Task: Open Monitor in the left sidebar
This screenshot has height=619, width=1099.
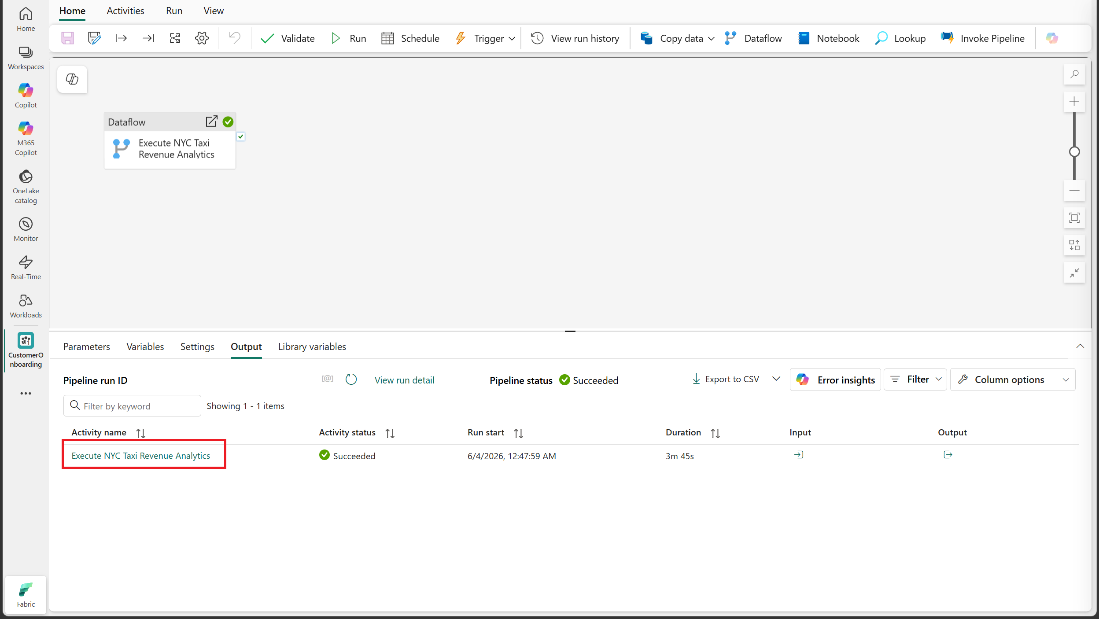Action: 26,229
